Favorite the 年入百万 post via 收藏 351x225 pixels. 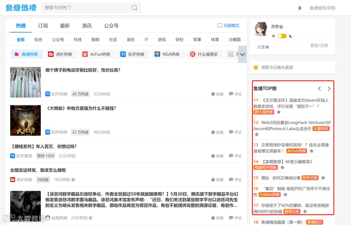[x=217, y=156]
